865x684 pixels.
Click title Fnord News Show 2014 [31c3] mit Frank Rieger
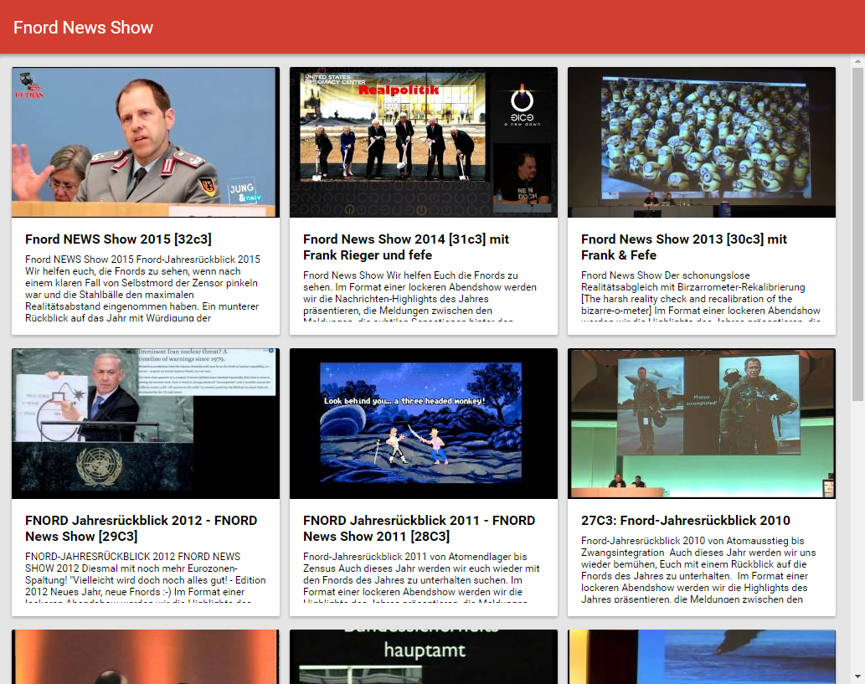point(406,247)
